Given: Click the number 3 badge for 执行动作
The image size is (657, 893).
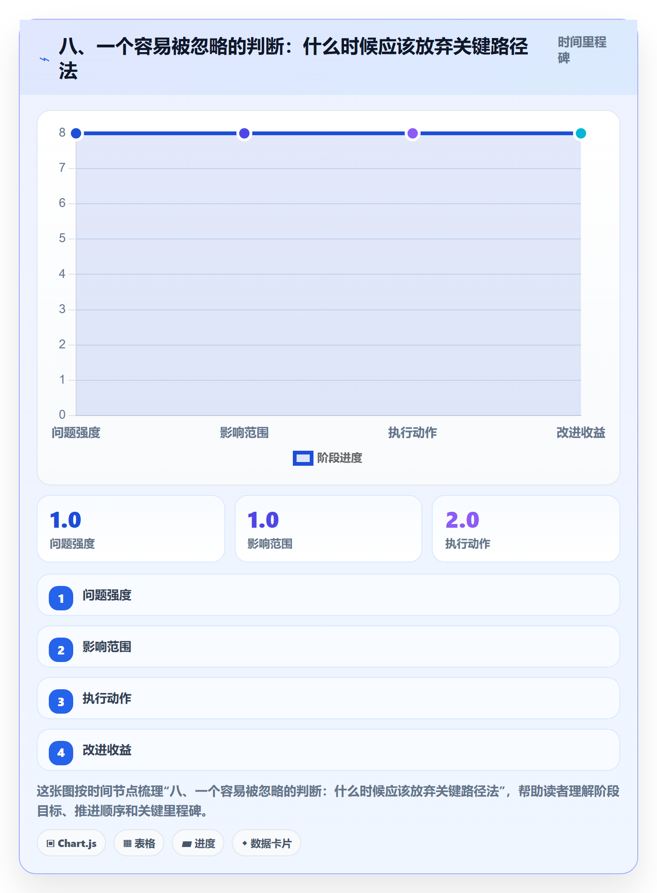Looking at the screenshot, I should (x=61, y=701).
